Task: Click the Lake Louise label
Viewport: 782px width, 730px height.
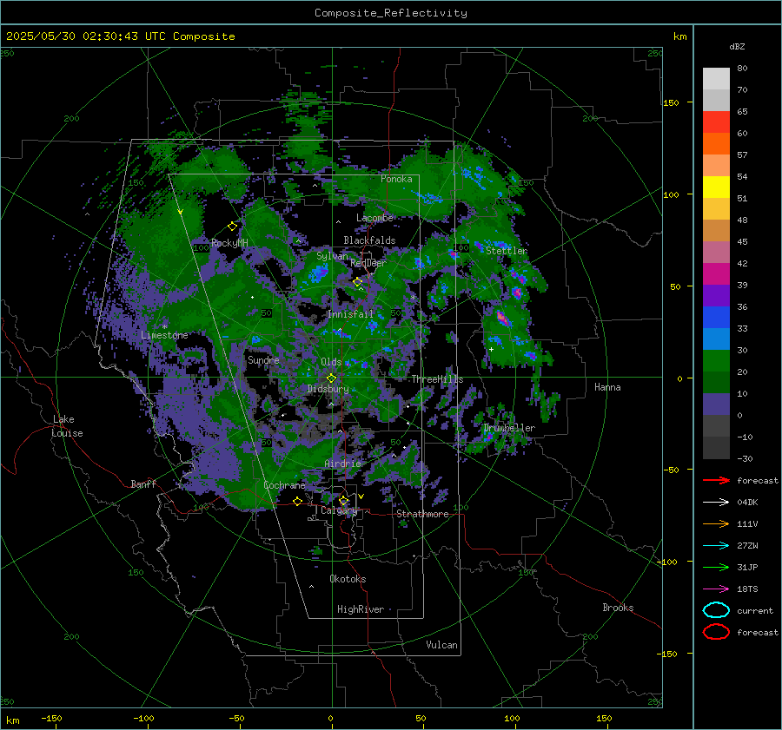Action: tap(67, 426)
